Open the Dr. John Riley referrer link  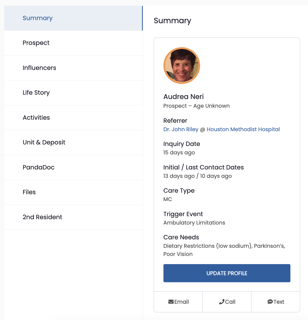(181, 129)
